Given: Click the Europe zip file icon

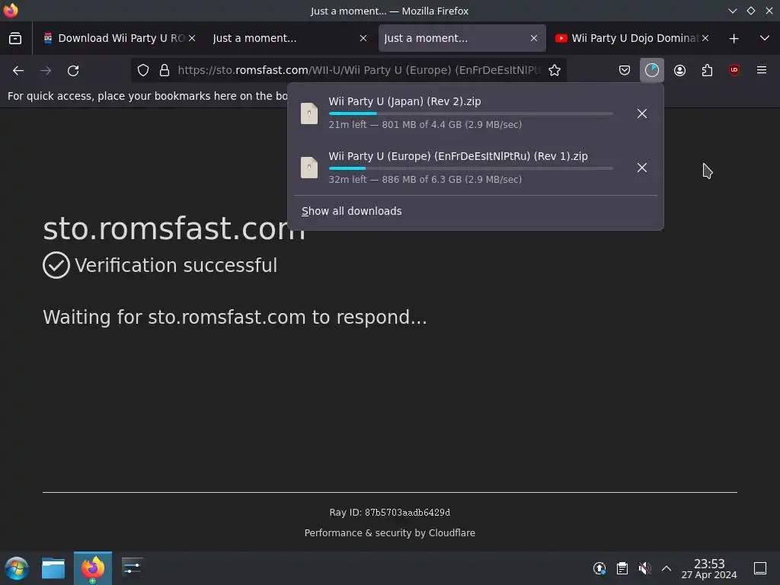Looking at the screenshot, I should point(309,168).
